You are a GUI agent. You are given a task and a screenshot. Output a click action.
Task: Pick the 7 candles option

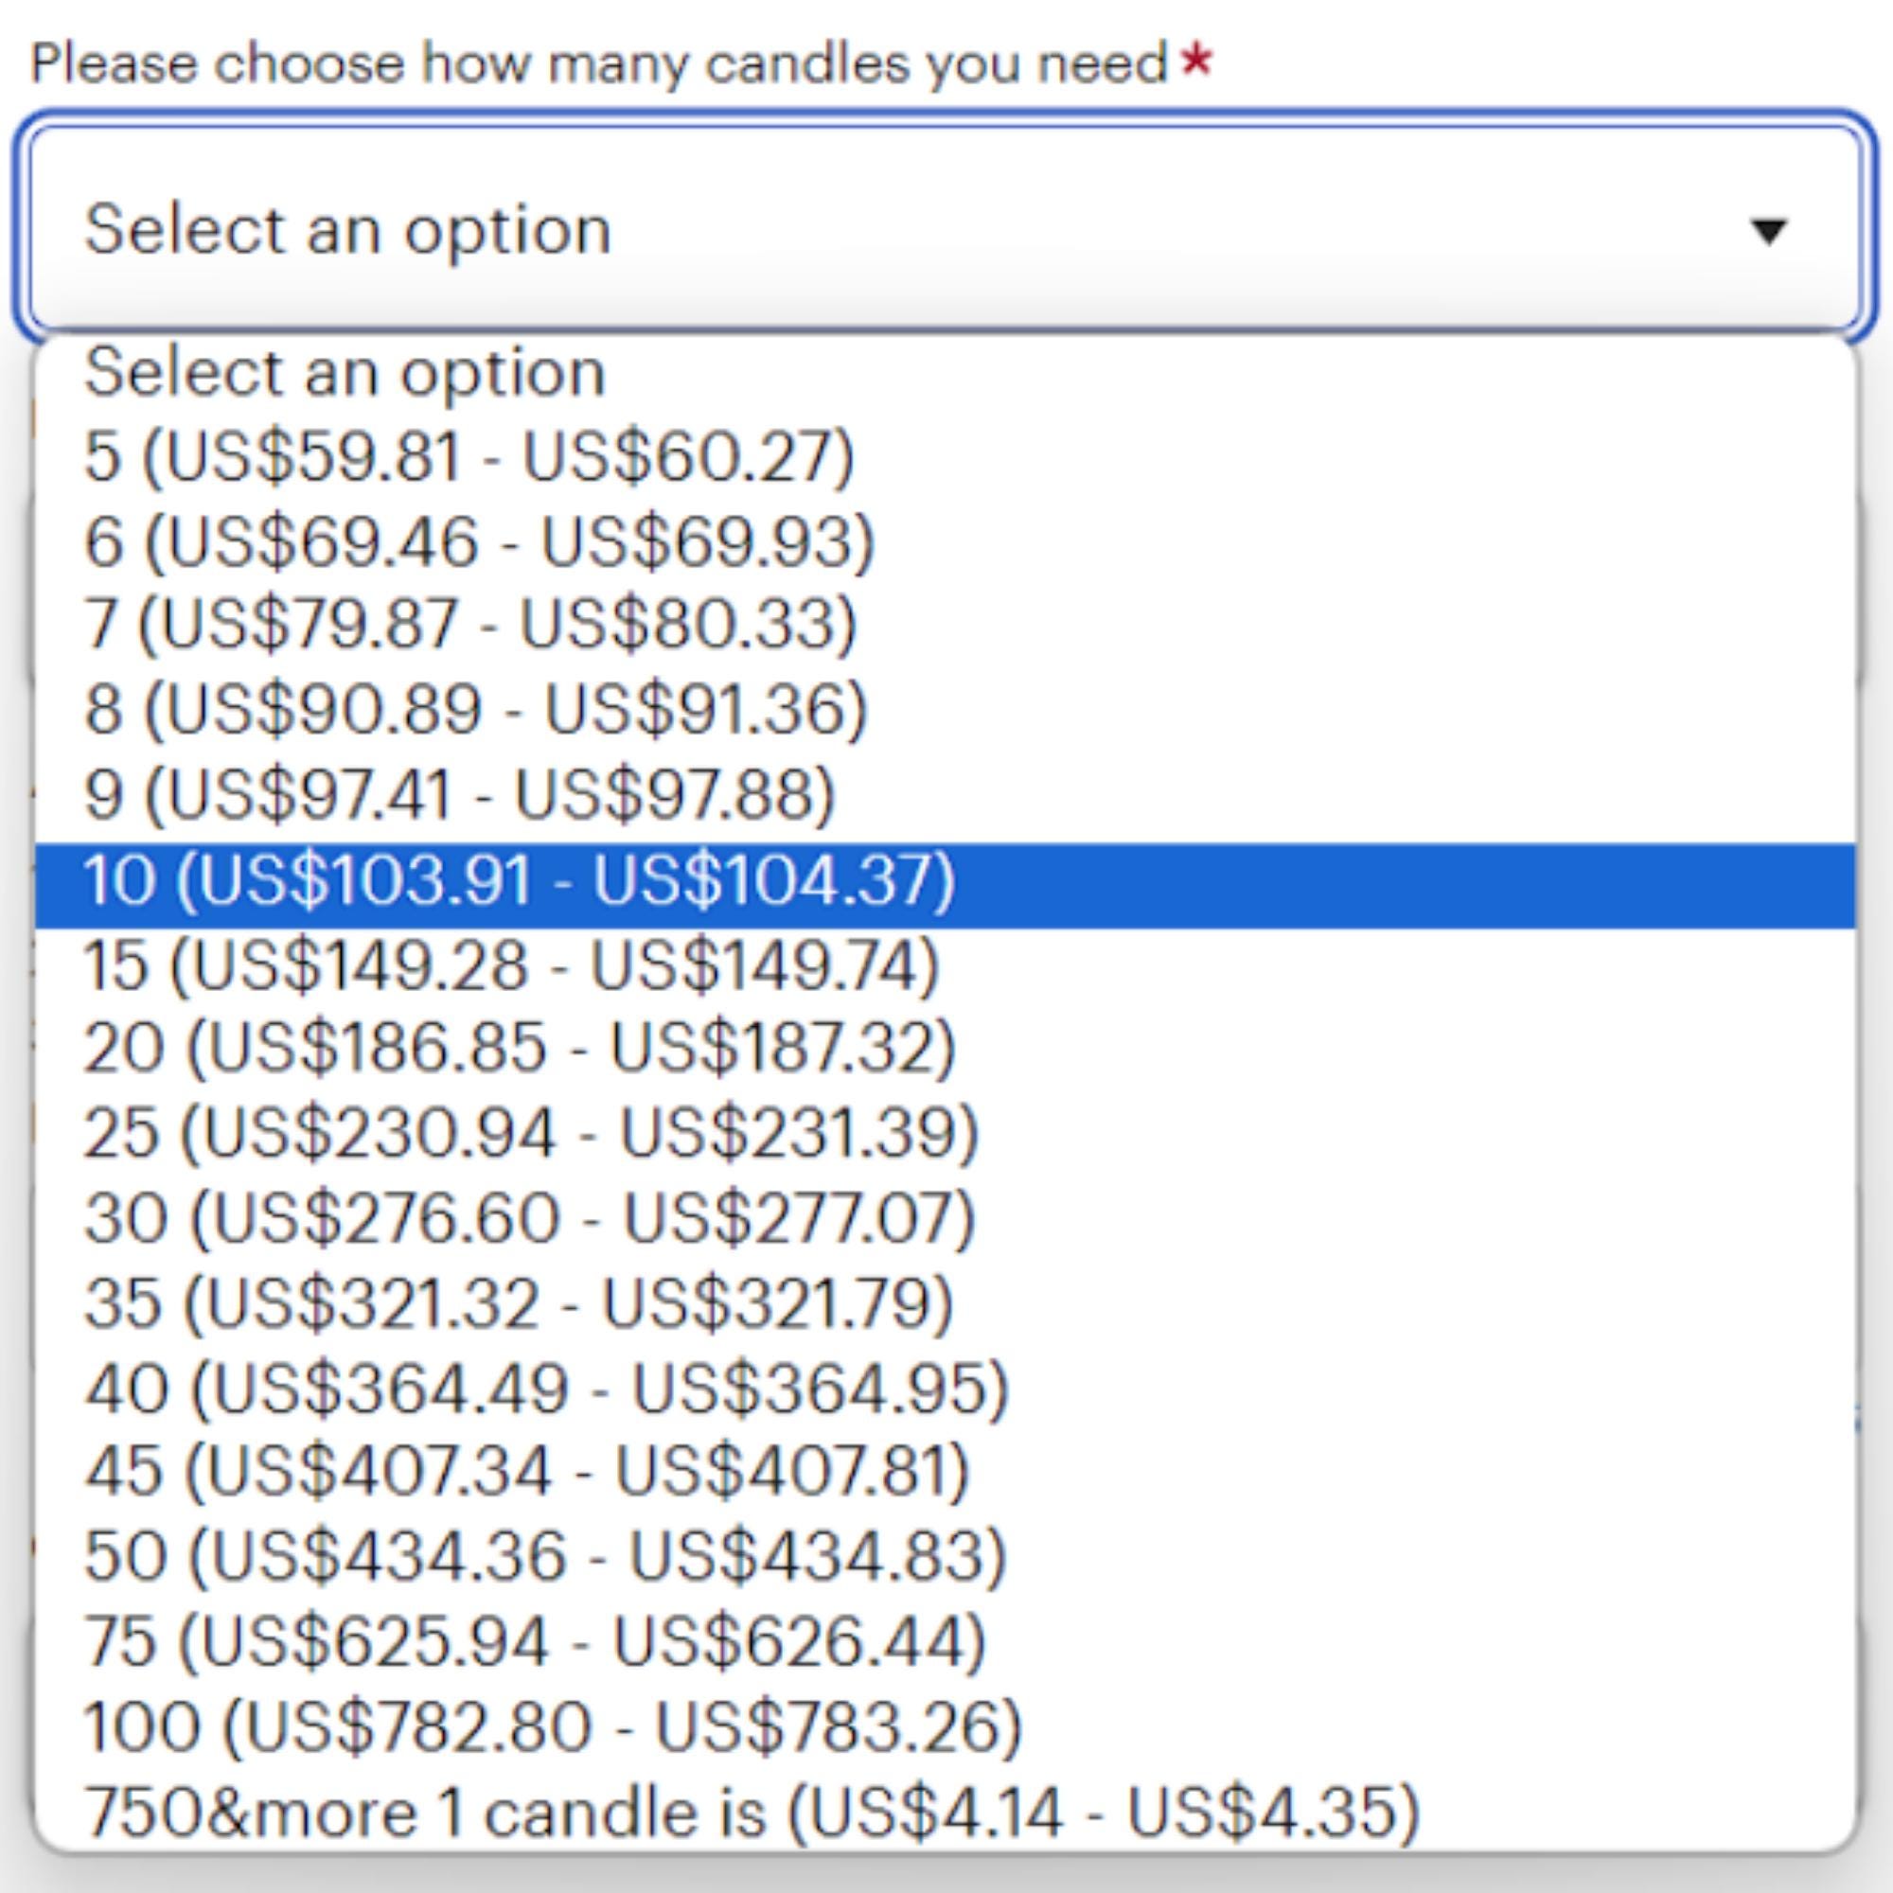[469, 625]
